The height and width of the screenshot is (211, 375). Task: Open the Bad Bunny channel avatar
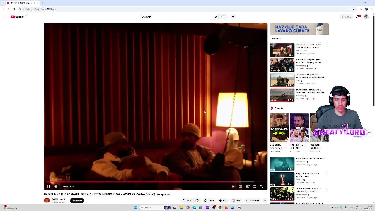point(47,200)
